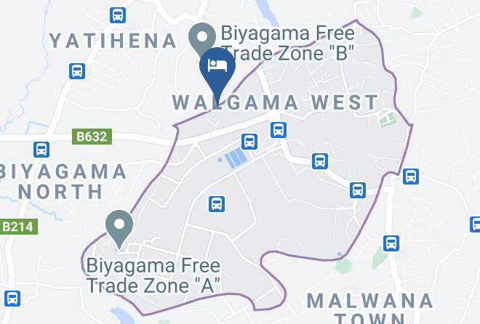Click the B632 road badge
Viewport: 480px width, 324px height.
point(92,137)
